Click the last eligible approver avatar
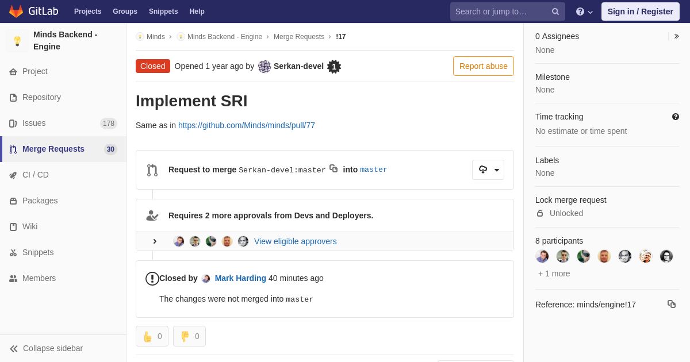690x362 pixels. click(x=243, y=241)
